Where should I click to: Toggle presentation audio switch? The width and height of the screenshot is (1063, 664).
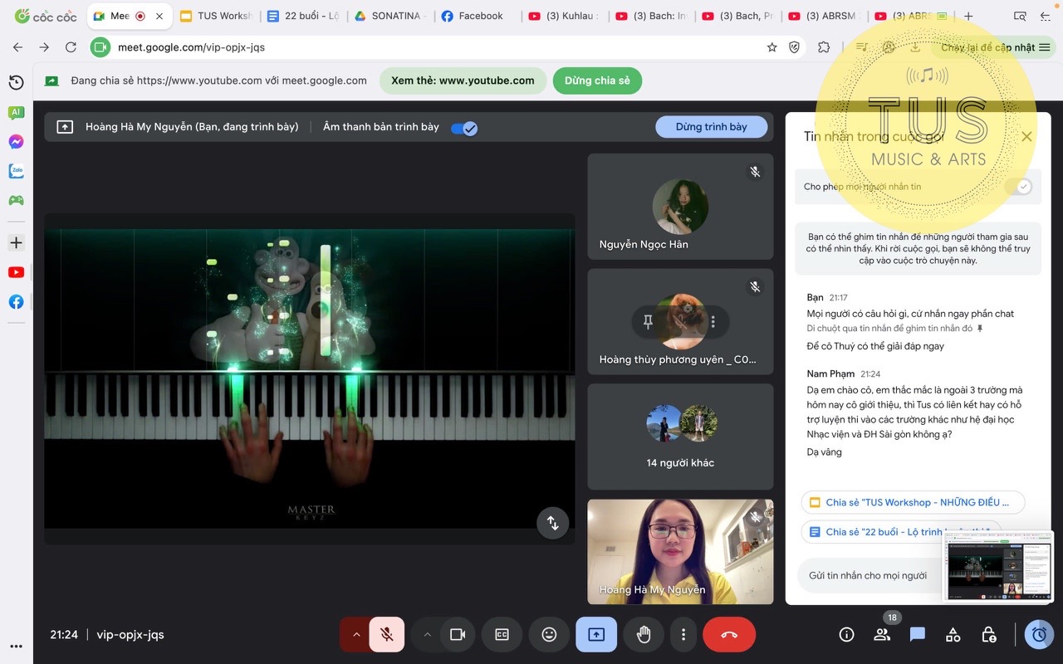coord(464,128)
